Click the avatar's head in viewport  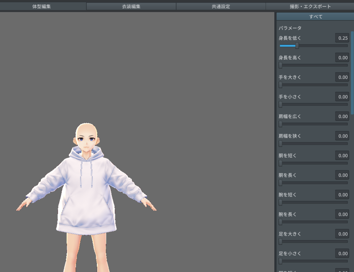pos(87,138)
